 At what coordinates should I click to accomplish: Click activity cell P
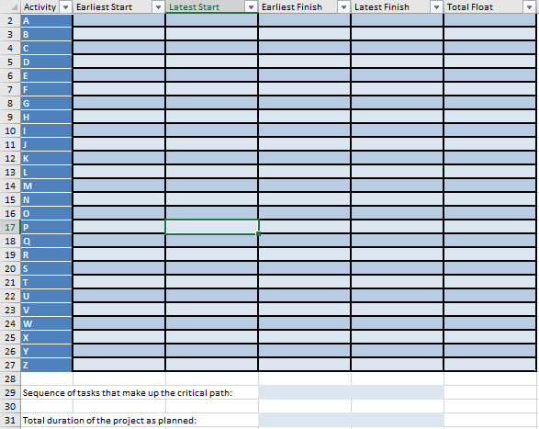click(47, 227)
